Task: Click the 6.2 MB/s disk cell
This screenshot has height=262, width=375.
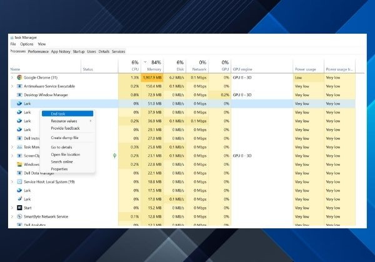Action: tap(176, 77)
